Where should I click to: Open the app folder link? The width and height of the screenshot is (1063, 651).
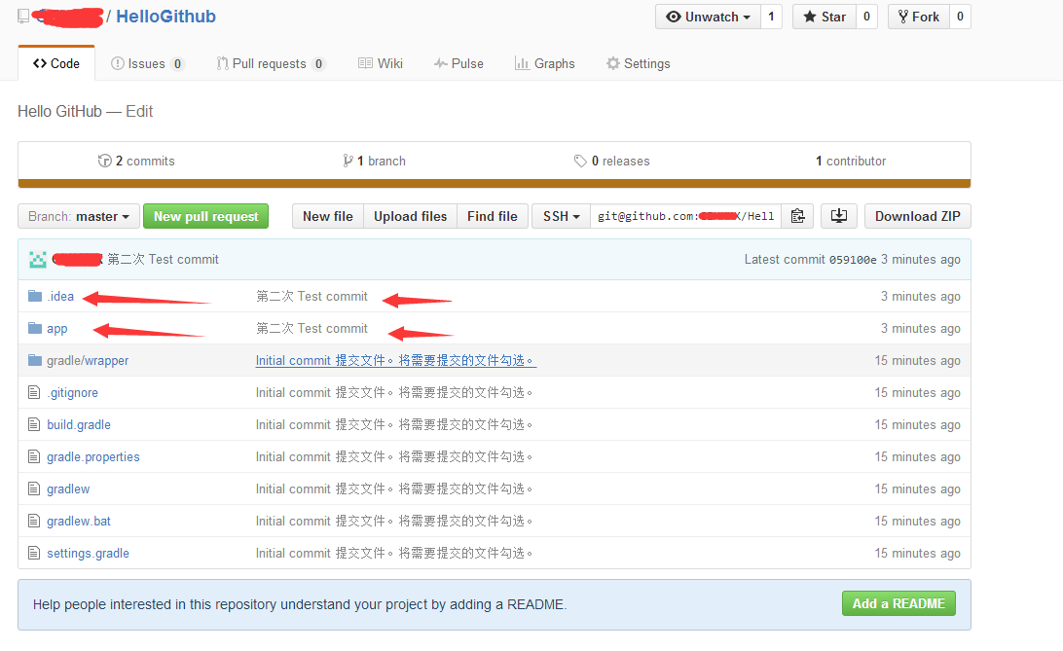[56, 329]
